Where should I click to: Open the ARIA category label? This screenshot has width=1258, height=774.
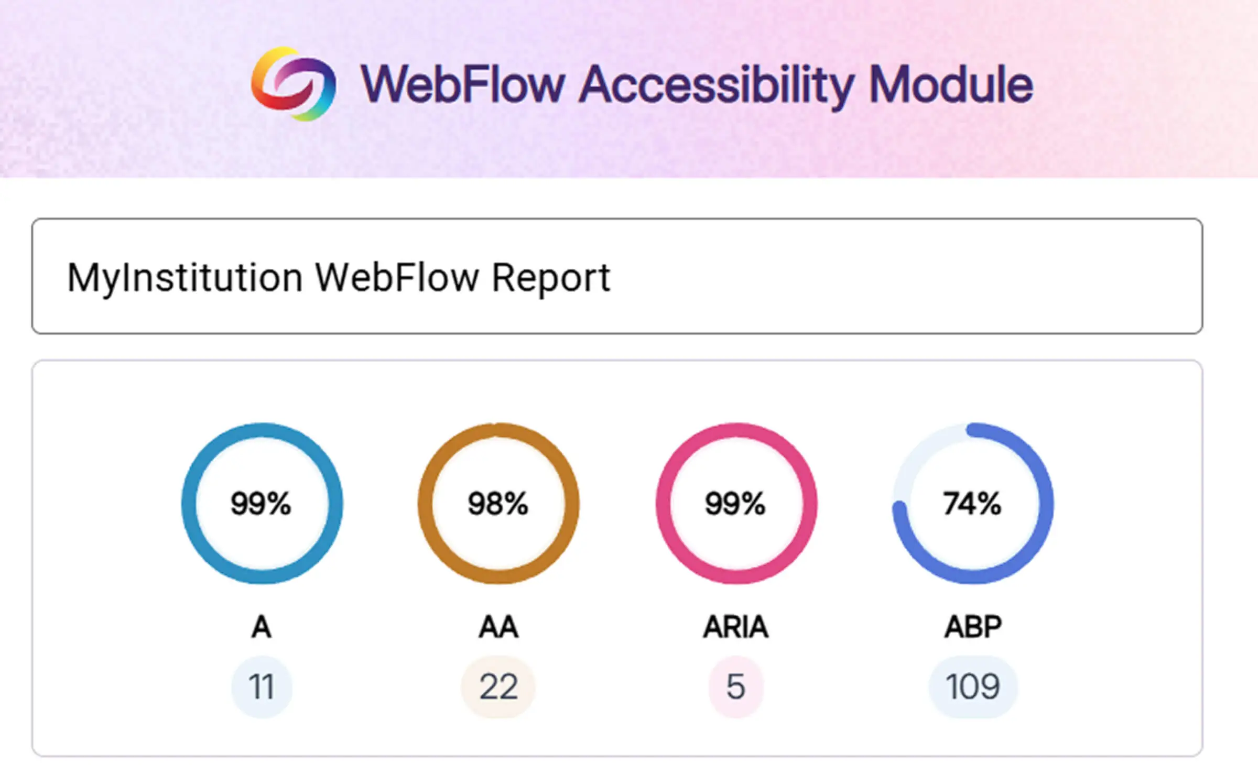pos(736,627)
